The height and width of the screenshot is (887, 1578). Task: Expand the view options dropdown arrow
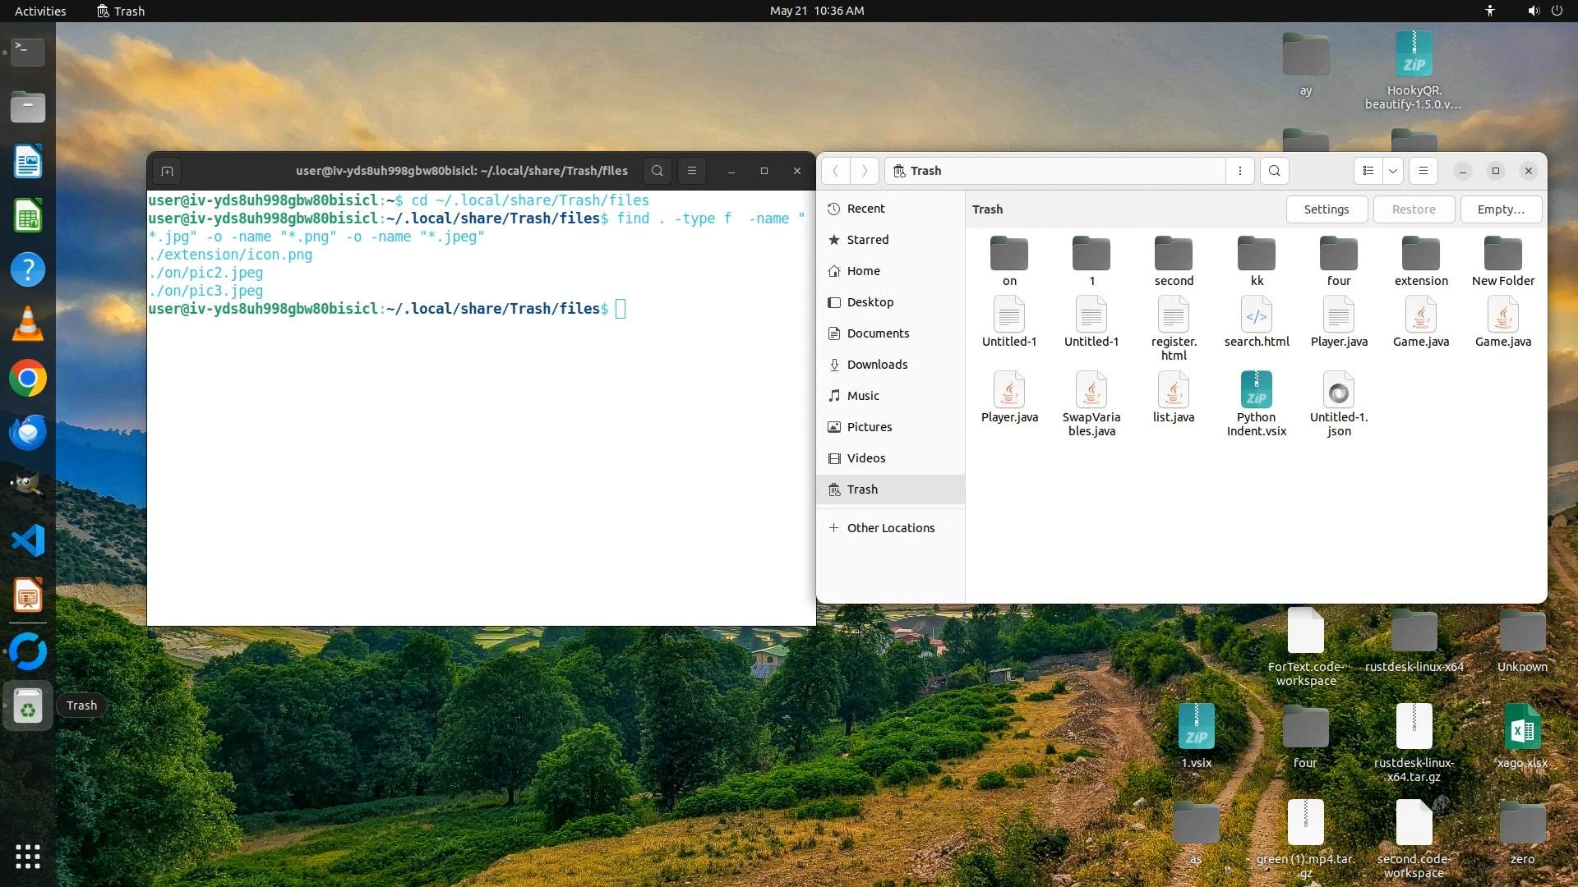(x=1393, y=171)
